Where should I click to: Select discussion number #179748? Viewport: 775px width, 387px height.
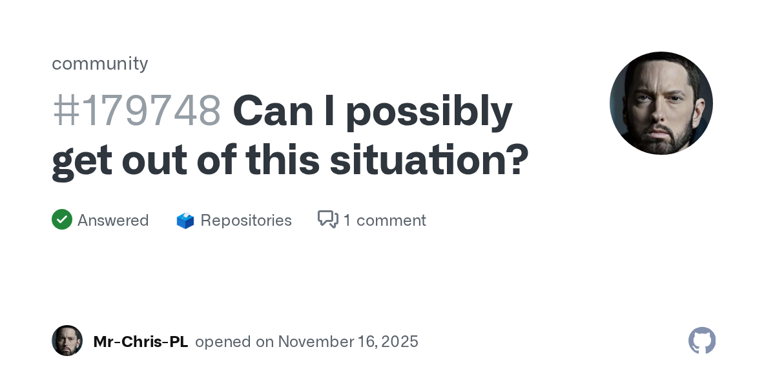pyautogui.click(x=136, y=111)
